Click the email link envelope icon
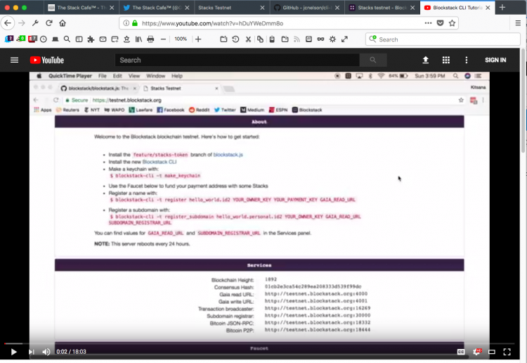527x363 pixels. click(x=103, y=39)
